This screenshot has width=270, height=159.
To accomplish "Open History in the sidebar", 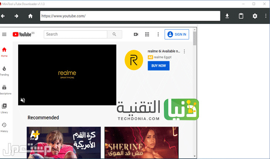I will (4, 128).
